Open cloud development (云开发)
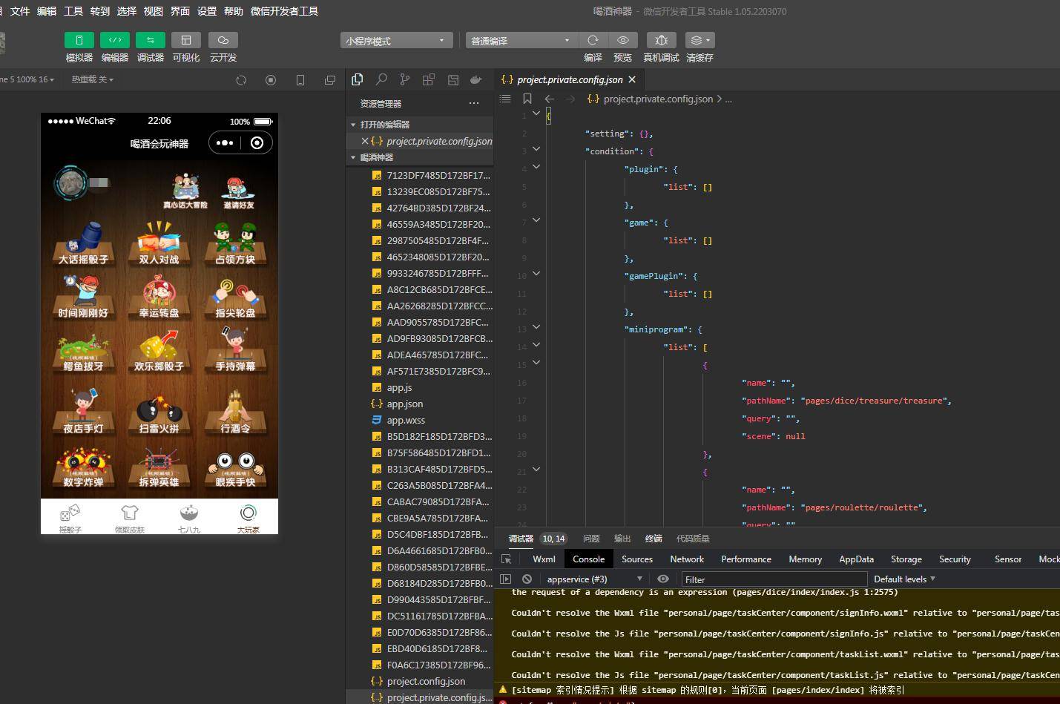This screenshot has height=704, width=1060. pyautogui.click(x=223, y=40)
